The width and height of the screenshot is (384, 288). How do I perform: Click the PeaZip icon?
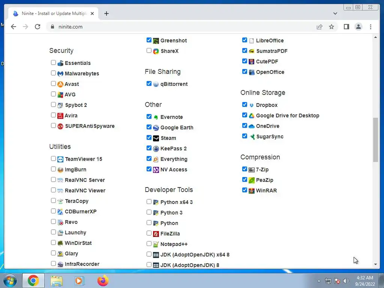point(252,180)
